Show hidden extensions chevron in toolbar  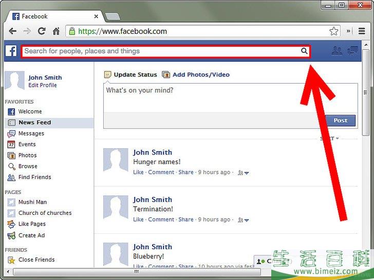(348, 31)
